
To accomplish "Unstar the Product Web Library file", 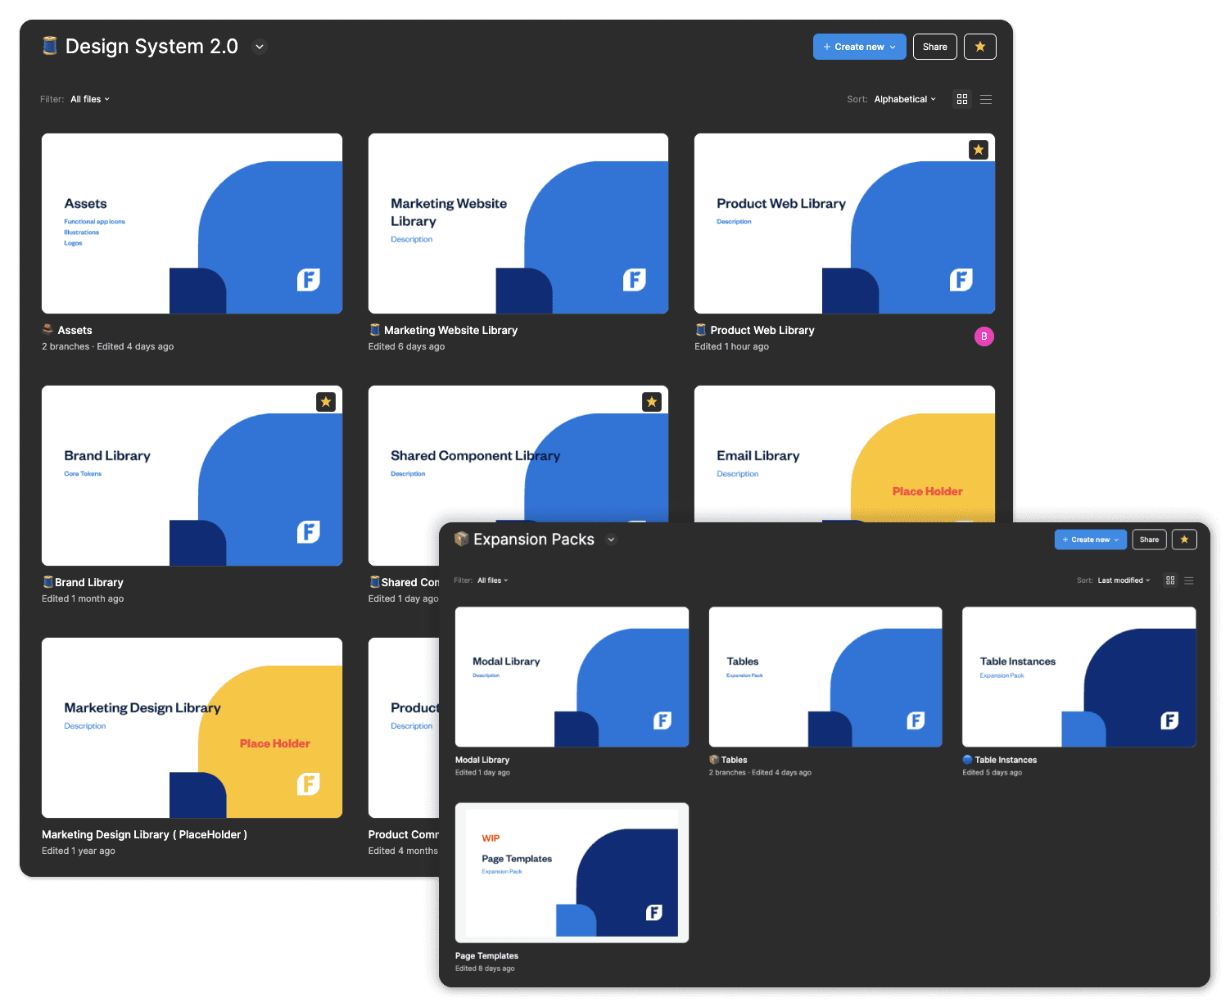I will click(x=979, y=150).
